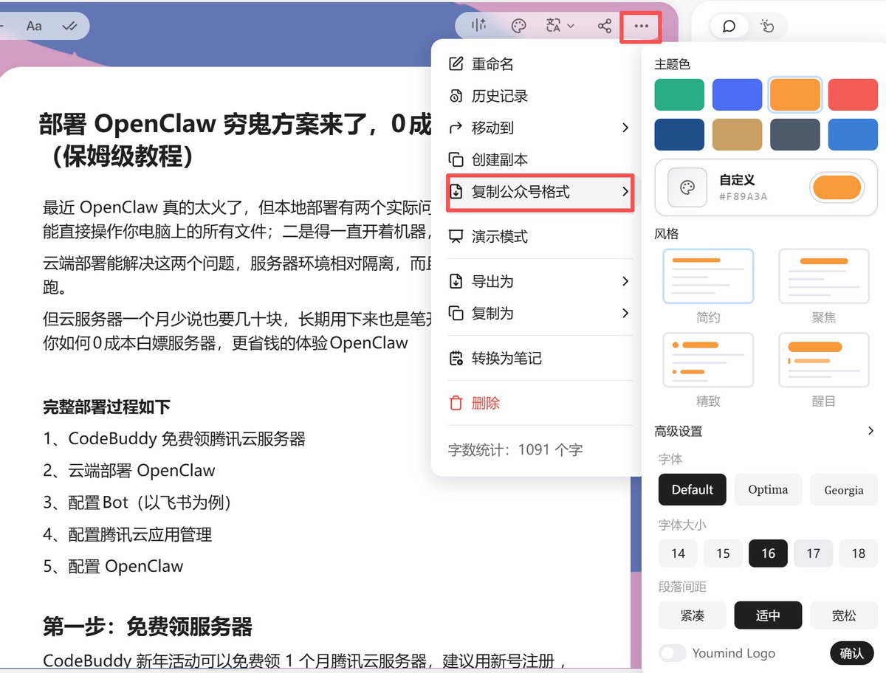Set font size to 14
This screenshot has height=673, width=886.
[678, 553]
